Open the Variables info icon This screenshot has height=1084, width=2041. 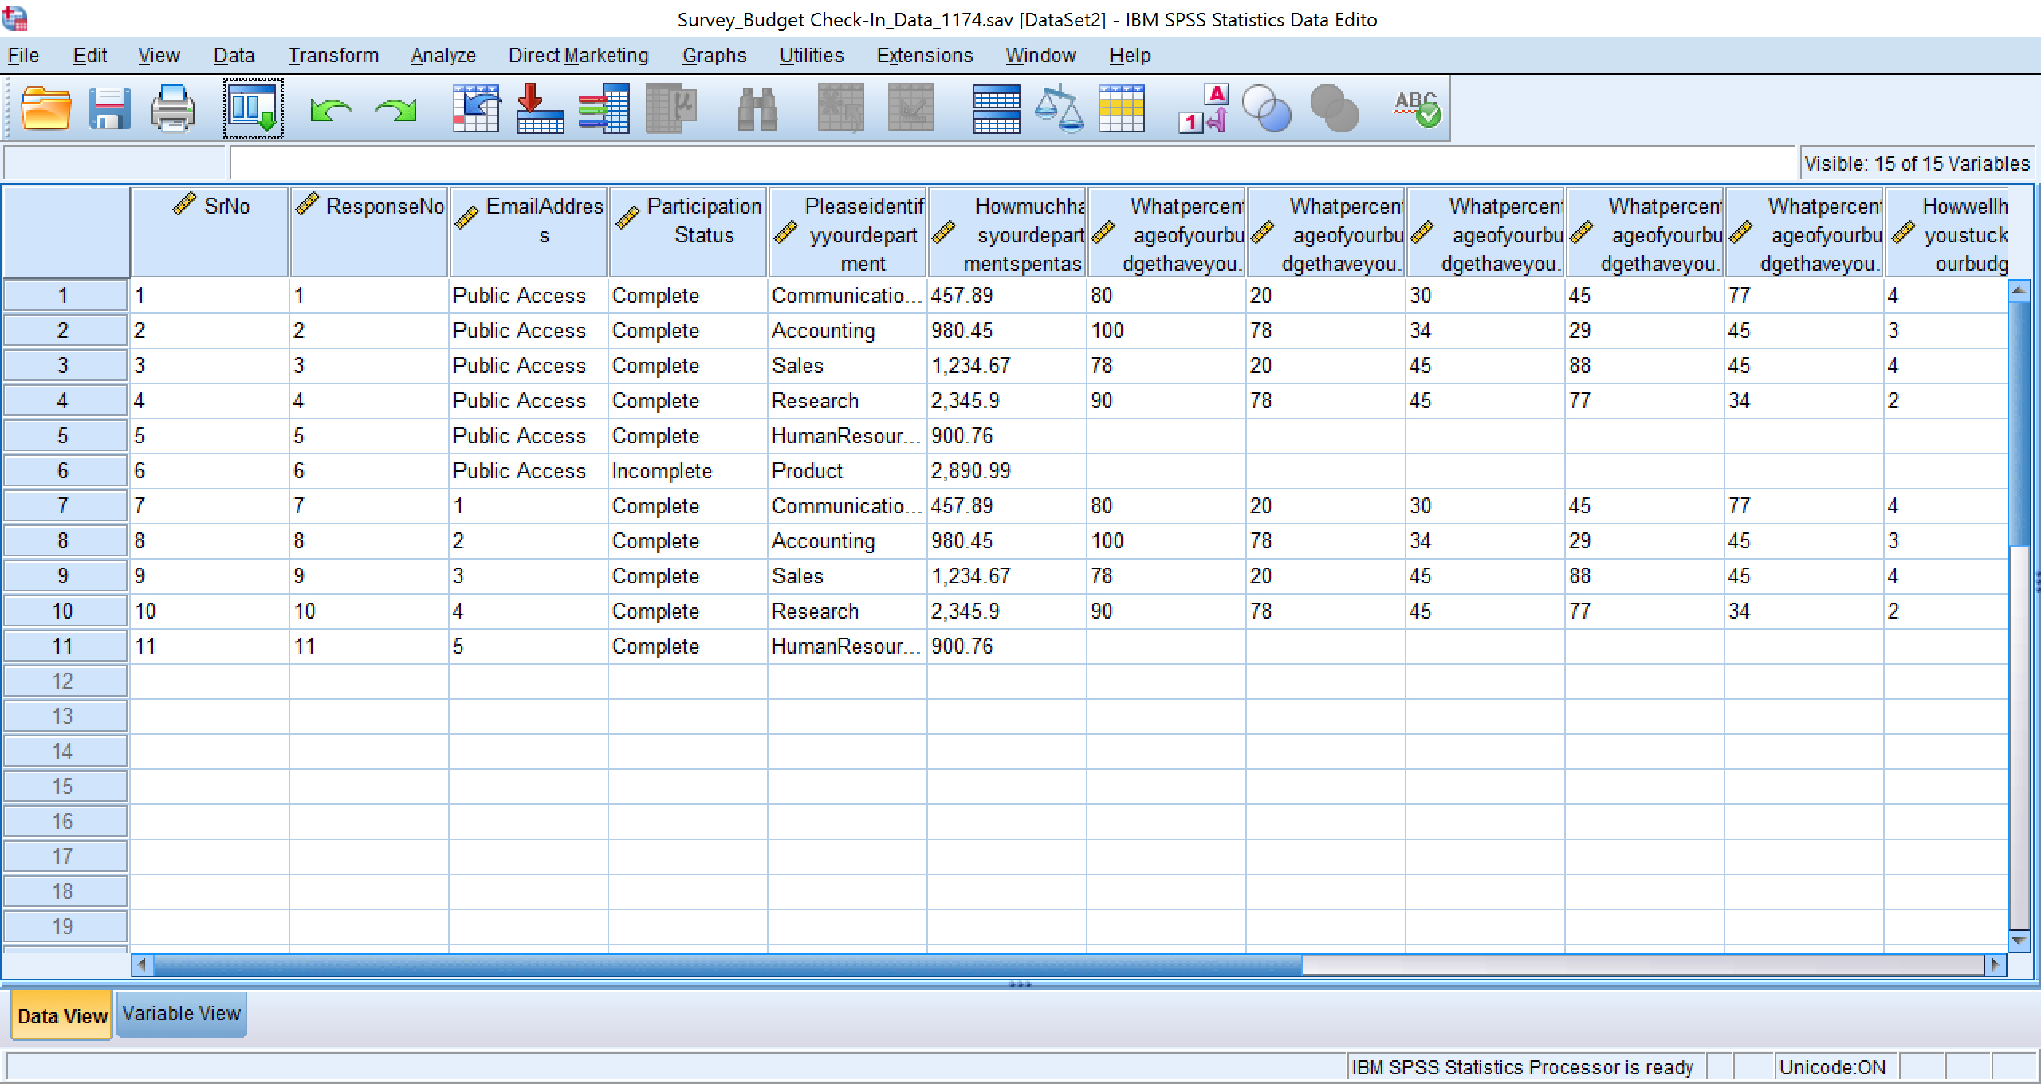[604, 108]
